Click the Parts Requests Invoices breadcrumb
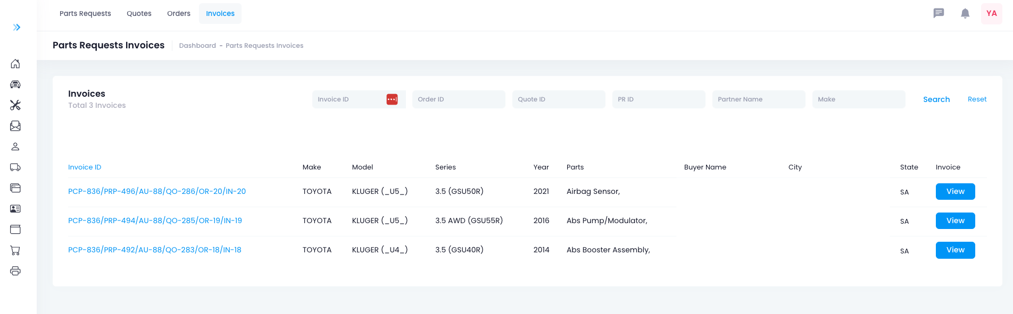The image size is (1013, 314). click(264, 46)
